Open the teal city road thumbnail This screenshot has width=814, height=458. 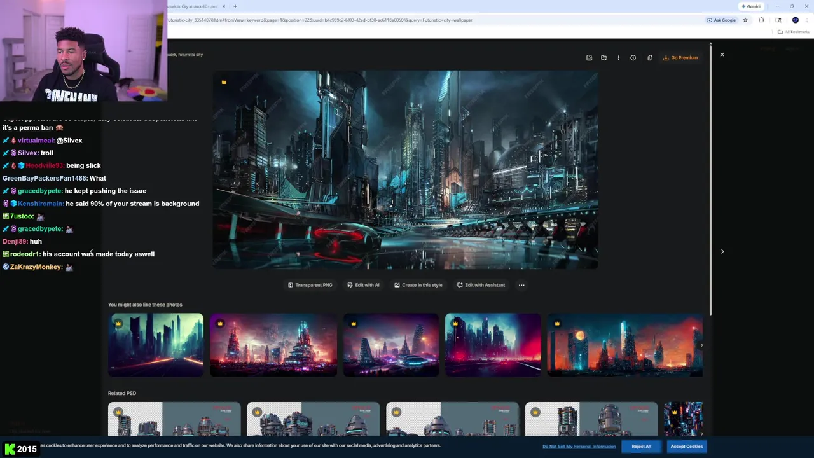coord(156,345)
